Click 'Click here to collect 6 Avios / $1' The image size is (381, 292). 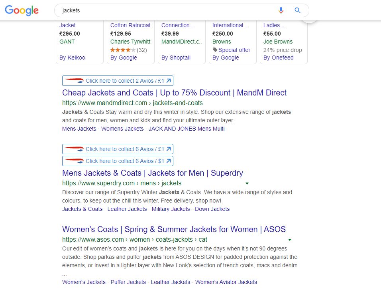125,161
